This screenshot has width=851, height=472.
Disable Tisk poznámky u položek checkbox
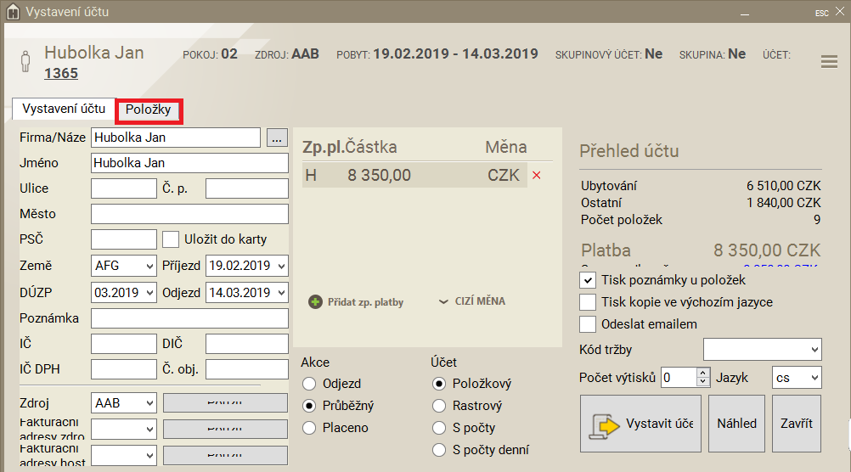587,280
